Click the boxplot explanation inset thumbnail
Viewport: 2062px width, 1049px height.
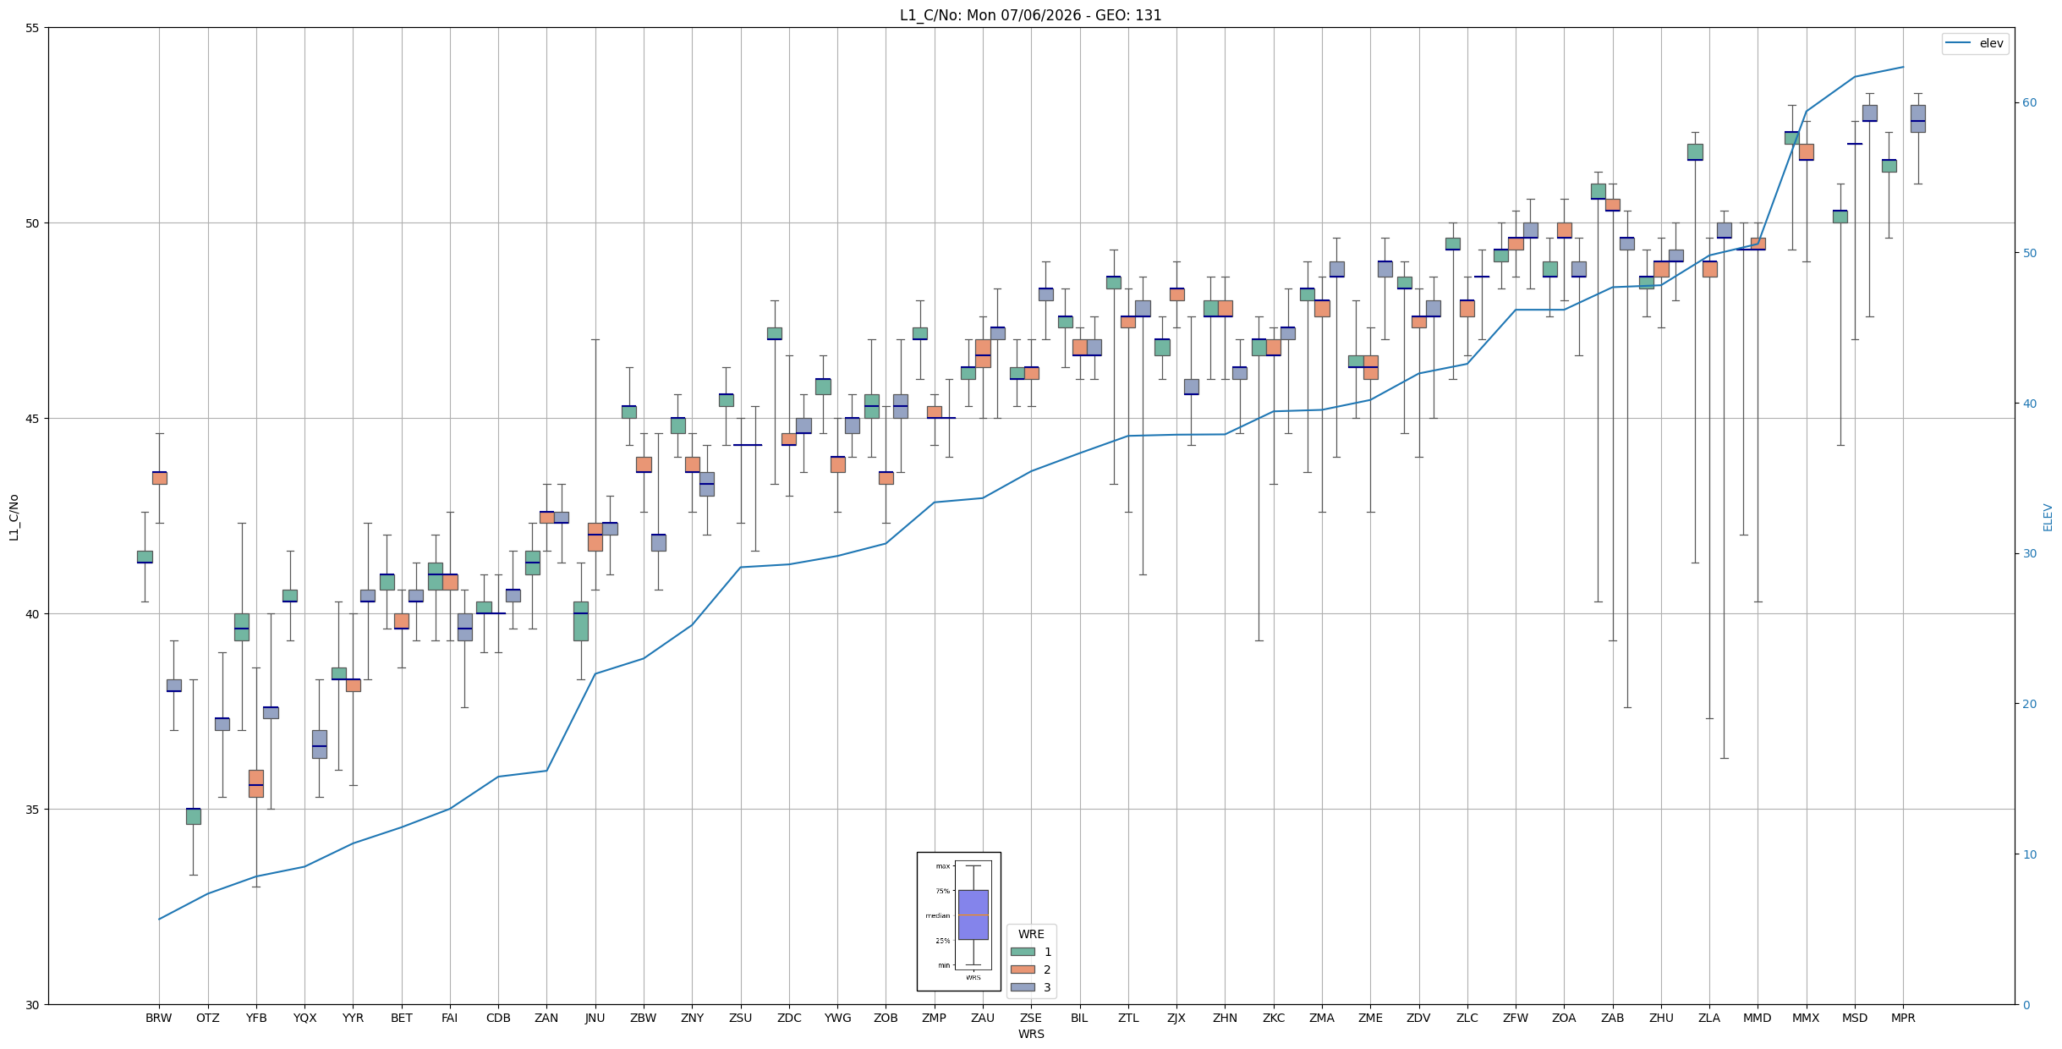point(958,921)
